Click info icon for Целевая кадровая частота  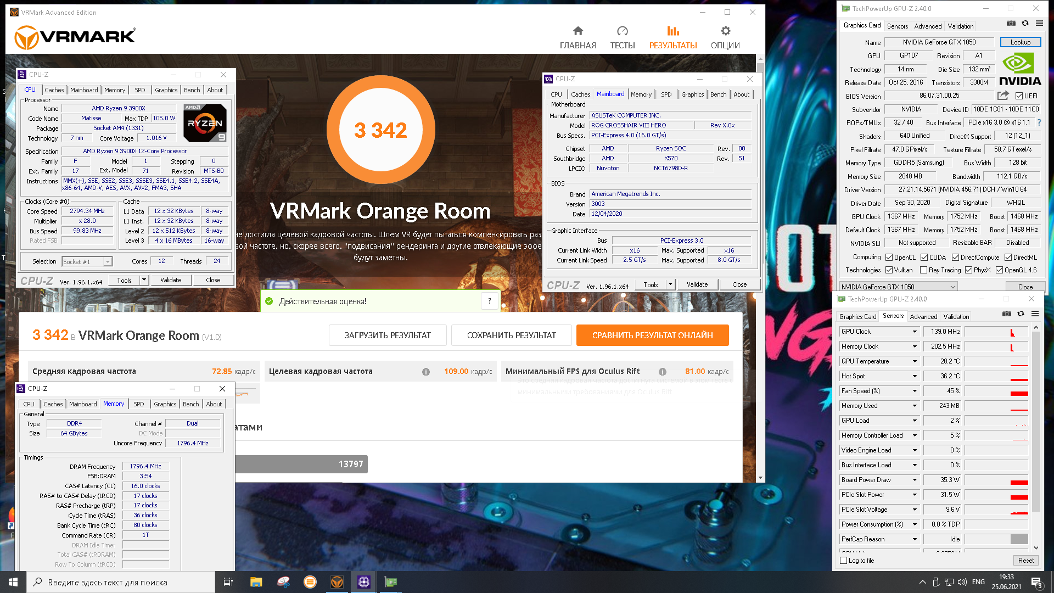425,372
